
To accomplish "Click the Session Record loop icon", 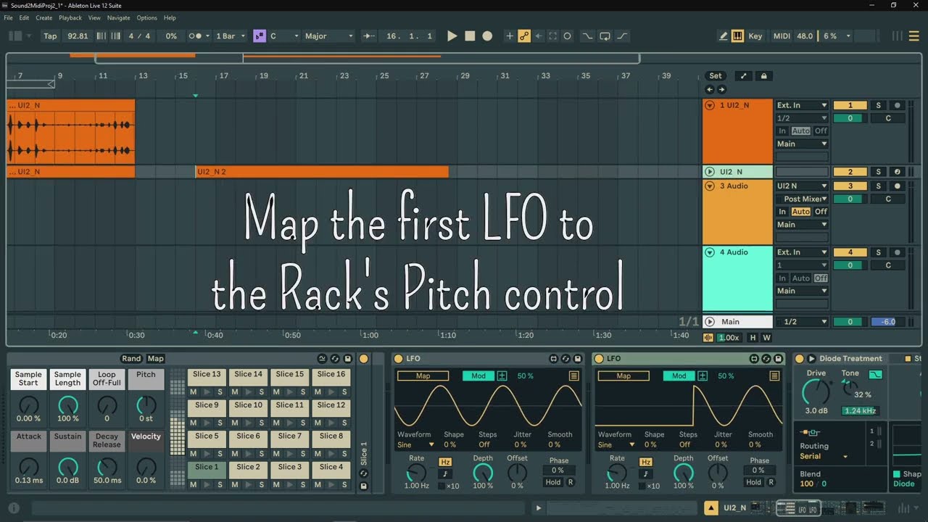I will click(x=605, y=36).
